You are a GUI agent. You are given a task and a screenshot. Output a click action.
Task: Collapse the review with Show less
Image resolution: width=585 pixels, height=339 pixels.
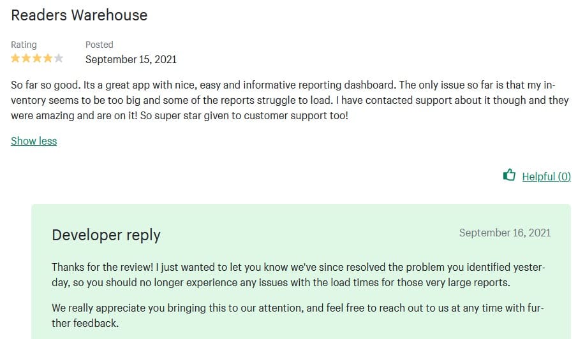tap(34, 141)
